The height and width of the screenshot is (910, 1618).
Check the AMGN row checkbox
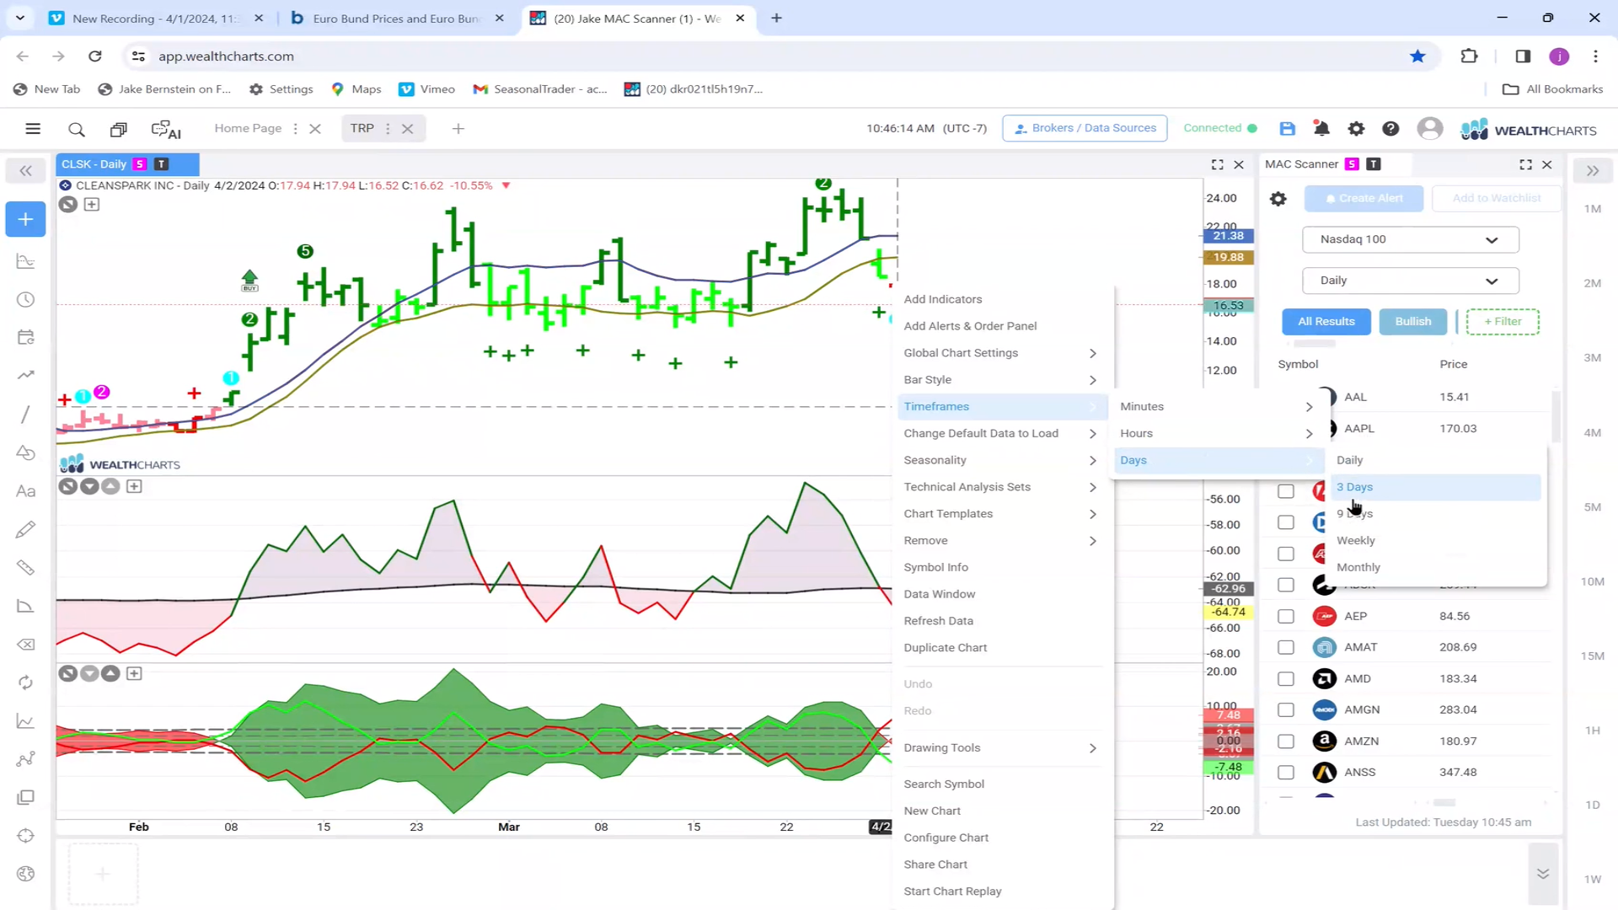(x=1285, y=709)
